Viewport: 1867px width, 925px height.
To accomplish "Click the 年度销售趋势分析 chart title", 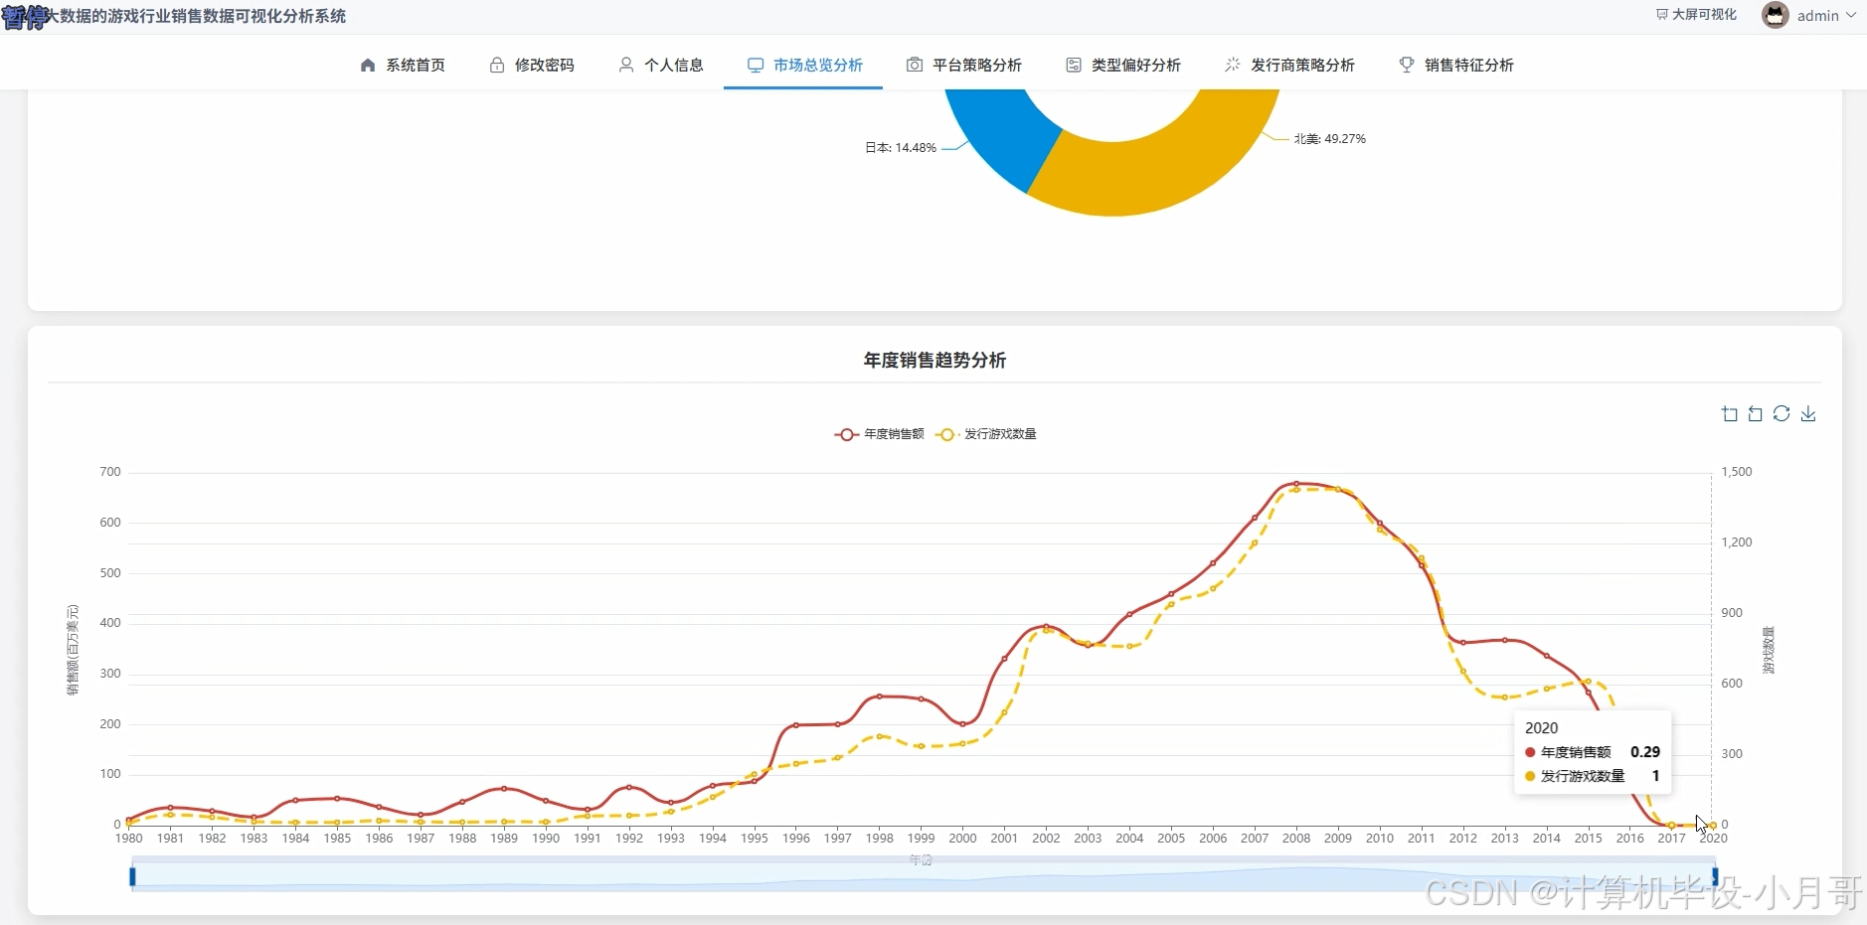I will coord(934,361).
